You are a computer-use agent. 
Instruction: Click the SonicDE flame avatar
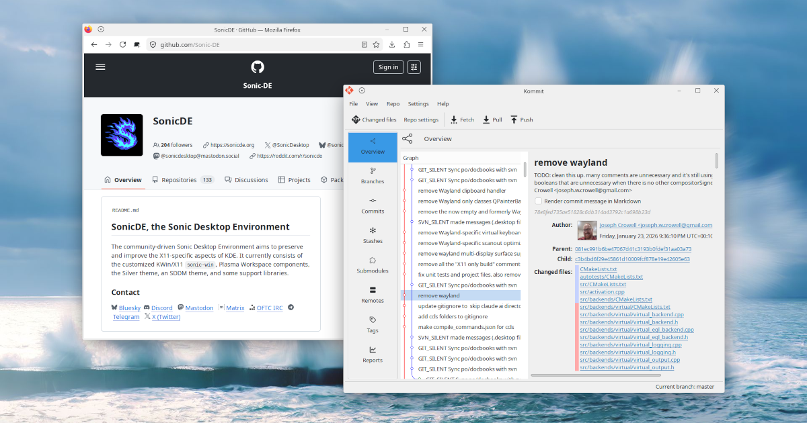(122, 135)
